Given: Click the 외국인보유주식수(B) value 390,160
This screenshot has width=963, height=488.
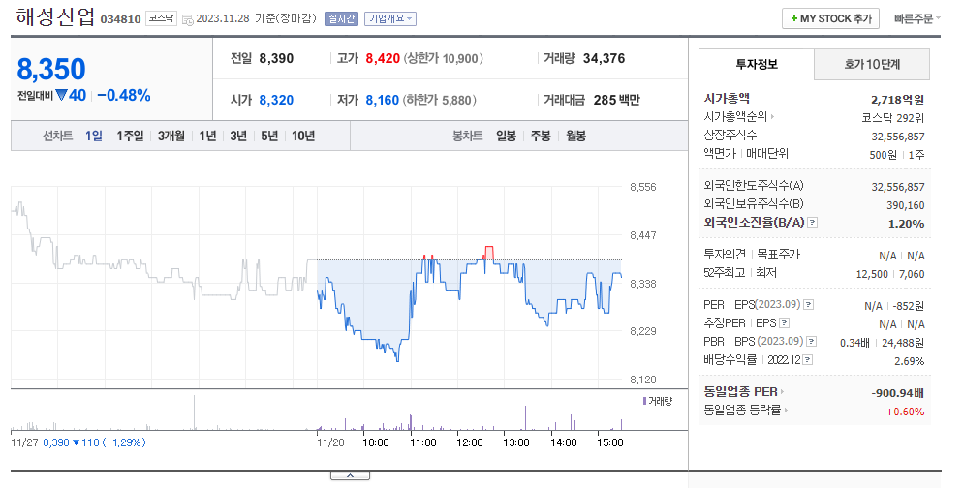Looking at the screenshot, I should coord(905,205).
